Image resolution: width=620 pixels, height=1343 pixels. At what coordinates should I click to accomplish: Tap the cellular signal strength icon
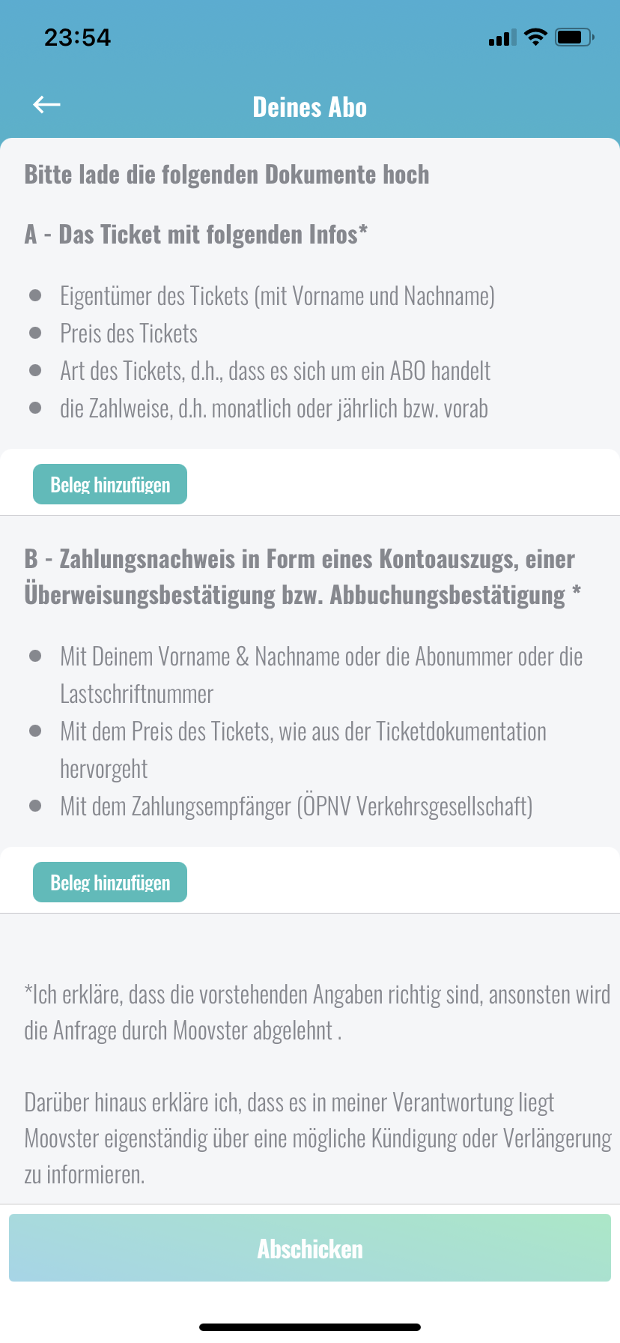502,37
